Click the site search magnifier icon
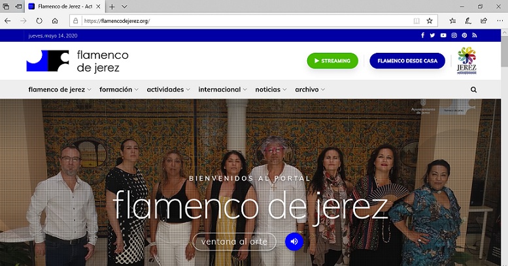 point(473,89)
